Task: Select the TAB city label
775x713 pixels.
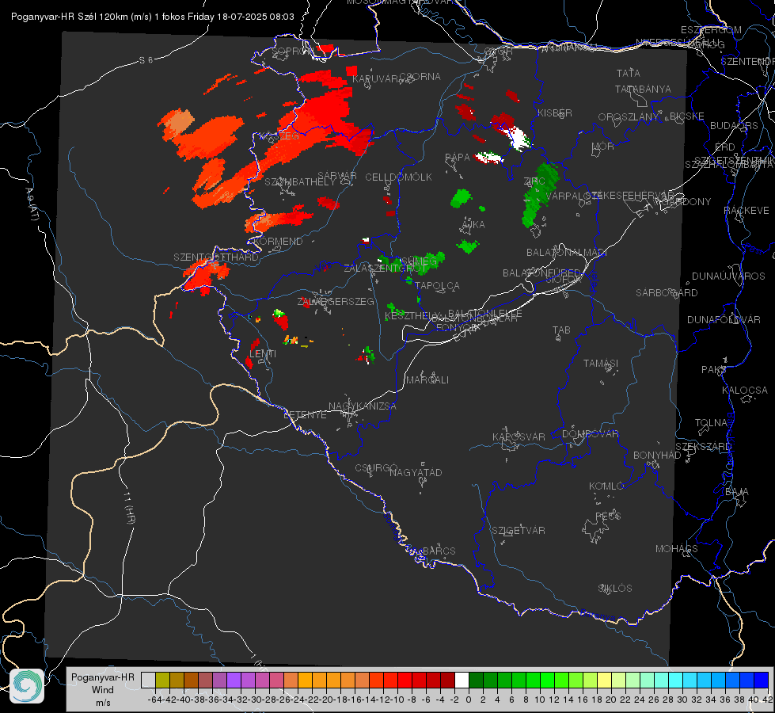Action: click(x=561, y=330)
